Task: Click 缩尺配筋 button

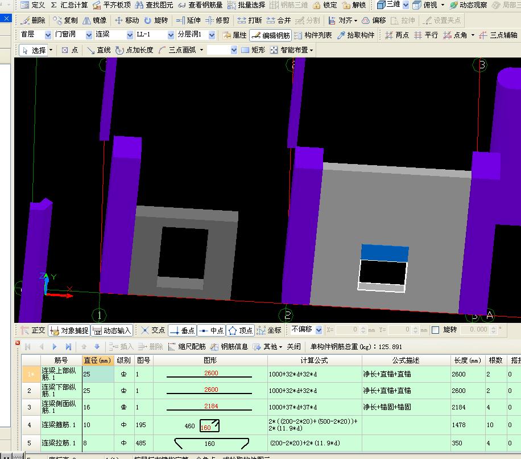Action: click(x=187, y=347)
